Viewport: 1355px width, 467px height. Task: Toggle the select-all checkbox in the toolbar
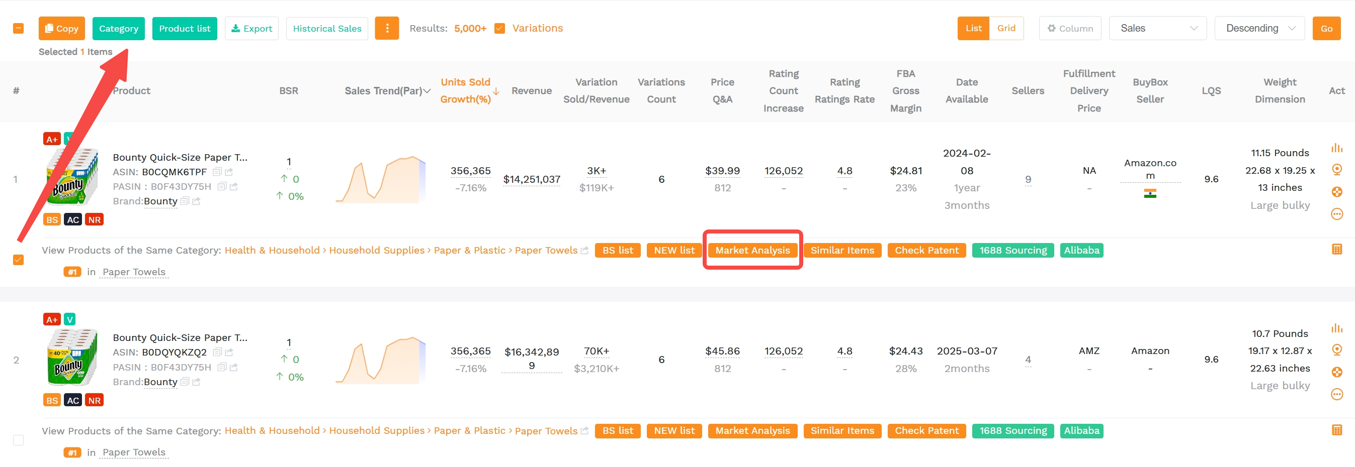point(19,28)
